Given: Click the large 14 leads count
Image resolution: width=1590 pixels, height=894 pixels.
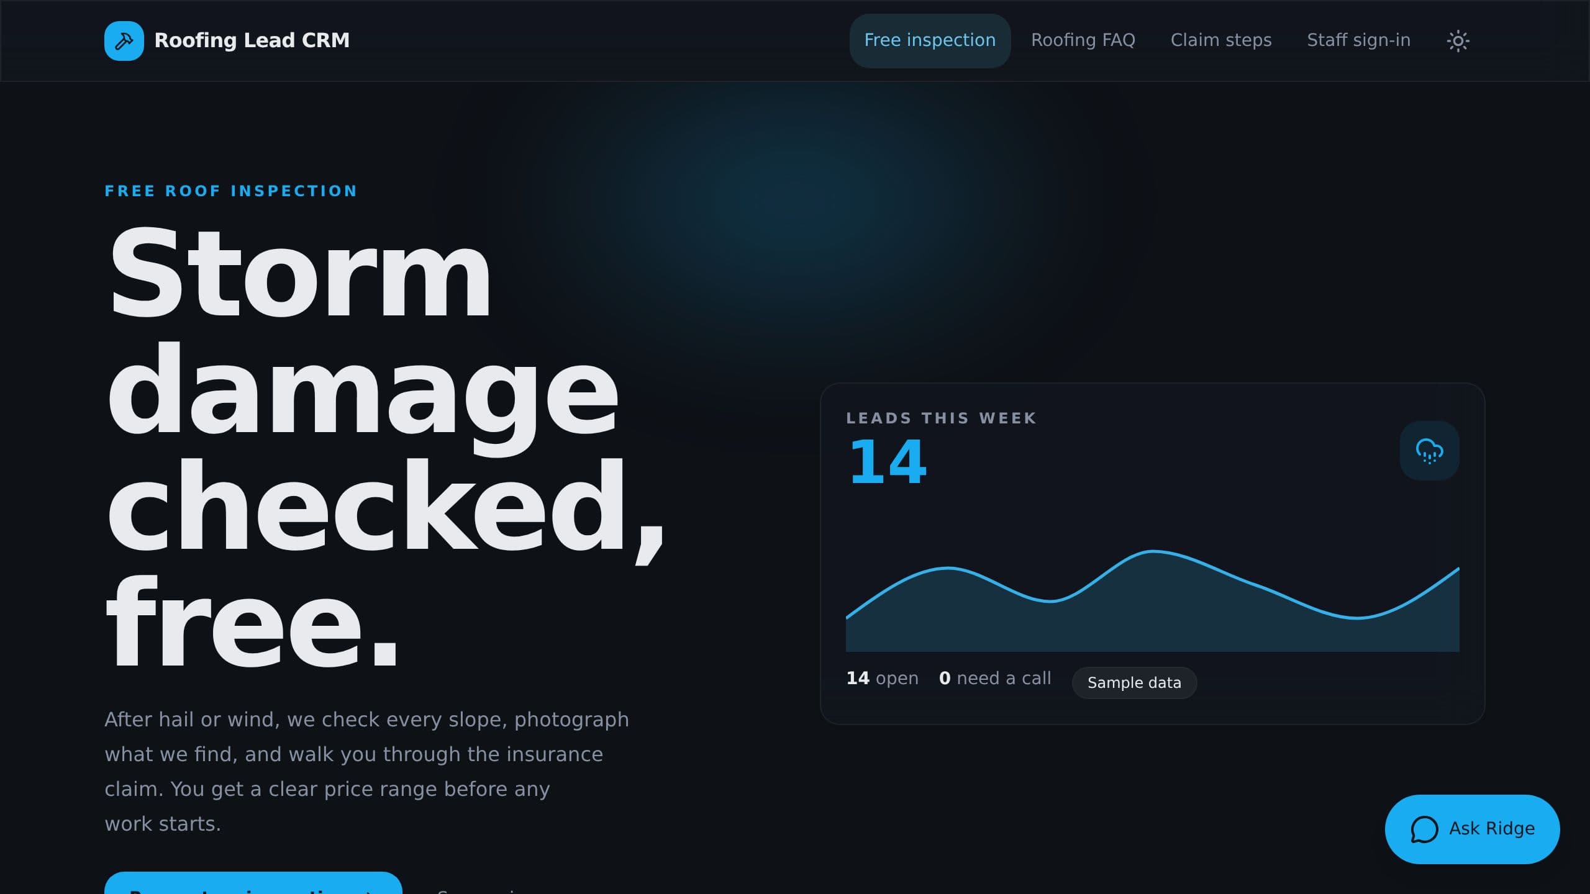Looking at the screenshot, I should [x=888, y=462].
